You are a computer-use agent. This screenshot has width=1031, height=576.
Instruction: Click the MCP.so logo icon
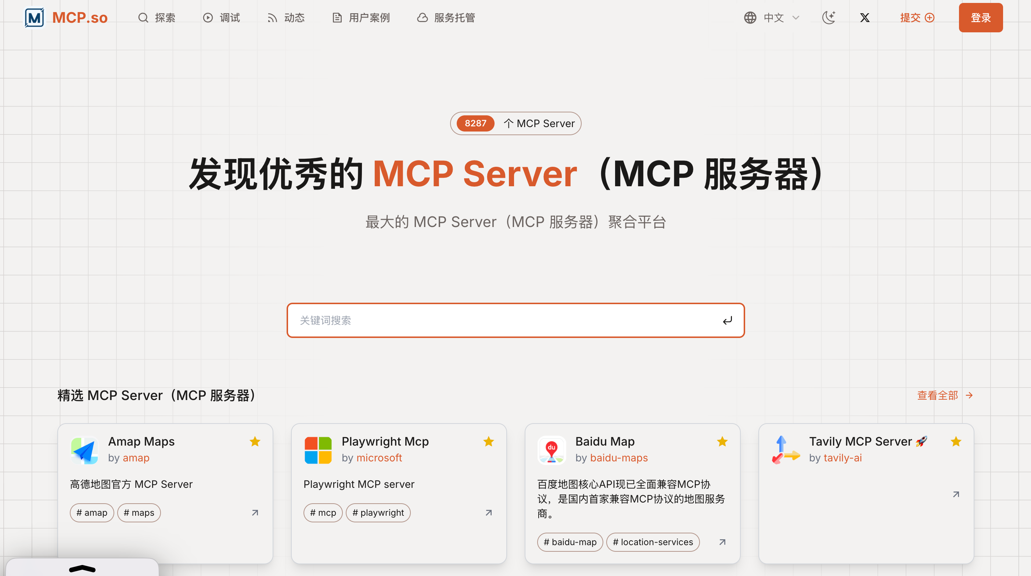click(35, 18)
